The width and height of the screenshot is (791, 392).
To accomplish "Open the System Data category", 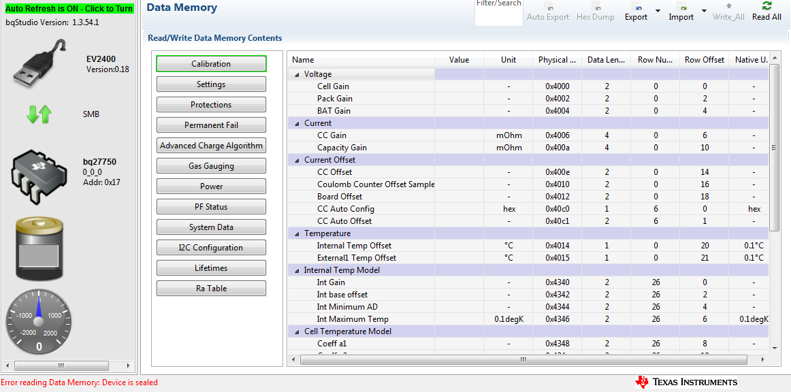I will (211, 227).
